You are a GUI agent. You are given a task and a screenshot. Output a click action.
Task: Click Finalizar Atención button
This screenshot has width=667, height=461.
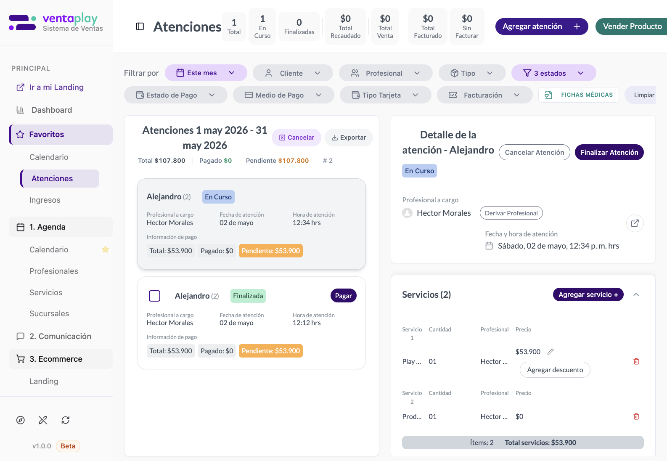609,152
